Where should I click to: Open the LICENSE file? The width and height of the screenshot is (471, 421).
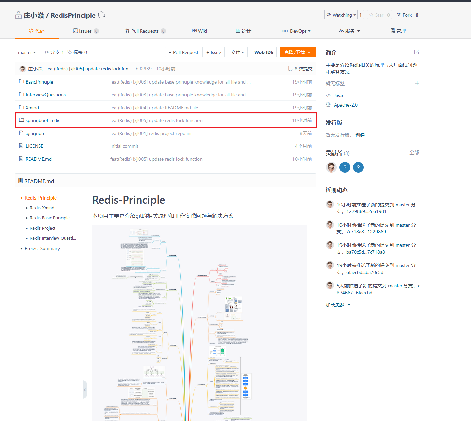[x=34, y=146]
